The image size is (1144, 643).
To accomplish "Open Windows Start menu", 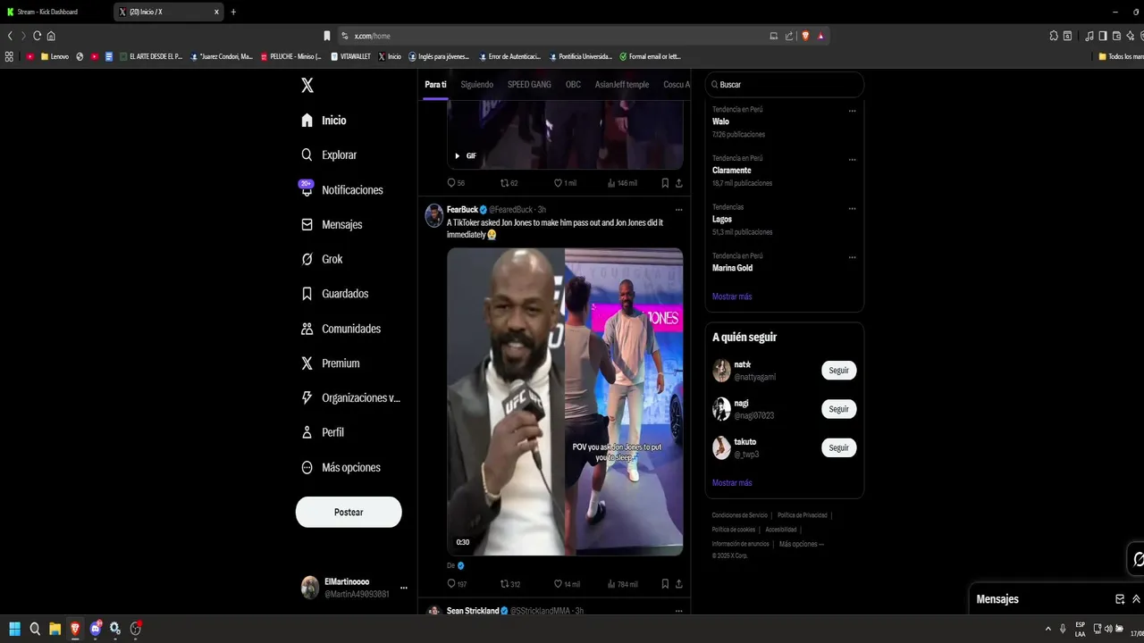I will [x=14, y=629].
